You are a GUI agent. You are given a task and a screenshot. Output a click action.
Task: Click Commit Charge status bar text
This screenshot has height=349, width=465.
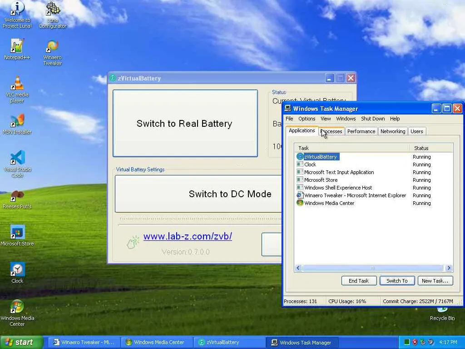point(418,301)
